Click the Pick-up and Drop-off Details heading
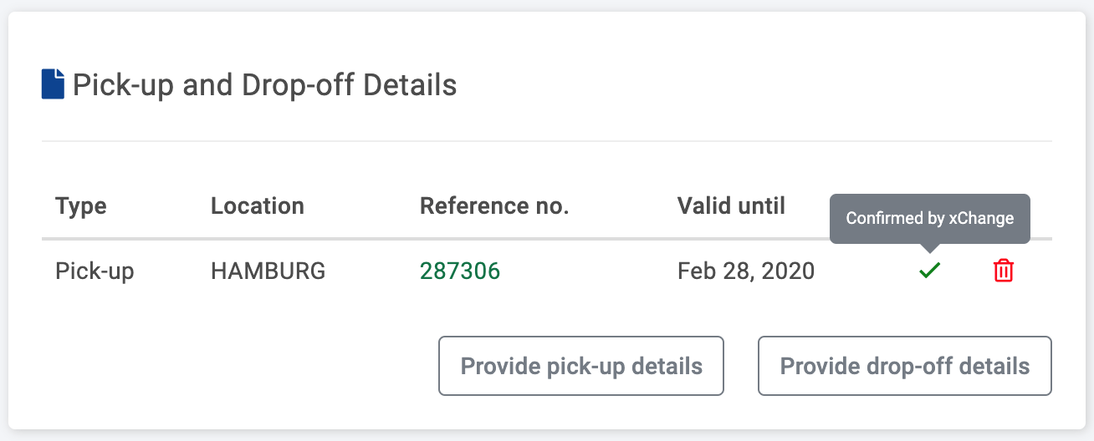The height and width of the screenshot is (441, 1094). point(264,85)
